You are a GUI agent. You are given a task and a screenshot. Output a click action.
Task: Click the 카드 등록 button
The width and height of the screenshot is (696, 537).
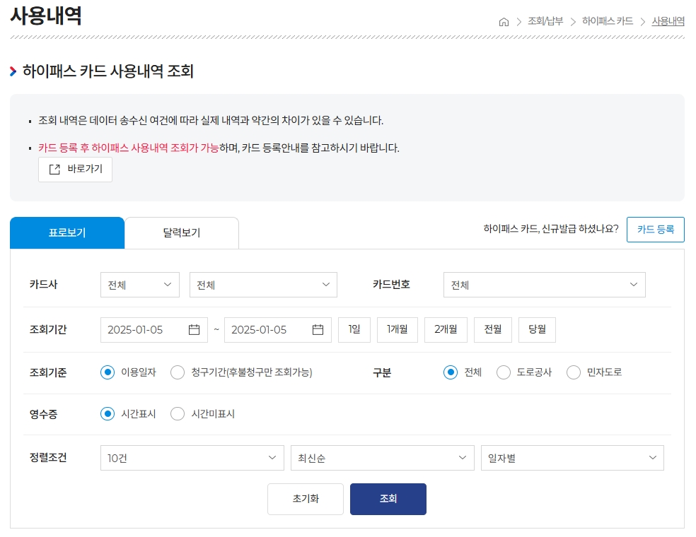pos(655,230)
